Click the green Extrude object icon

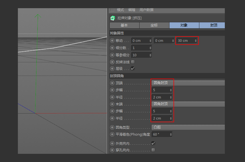point(113,18)
